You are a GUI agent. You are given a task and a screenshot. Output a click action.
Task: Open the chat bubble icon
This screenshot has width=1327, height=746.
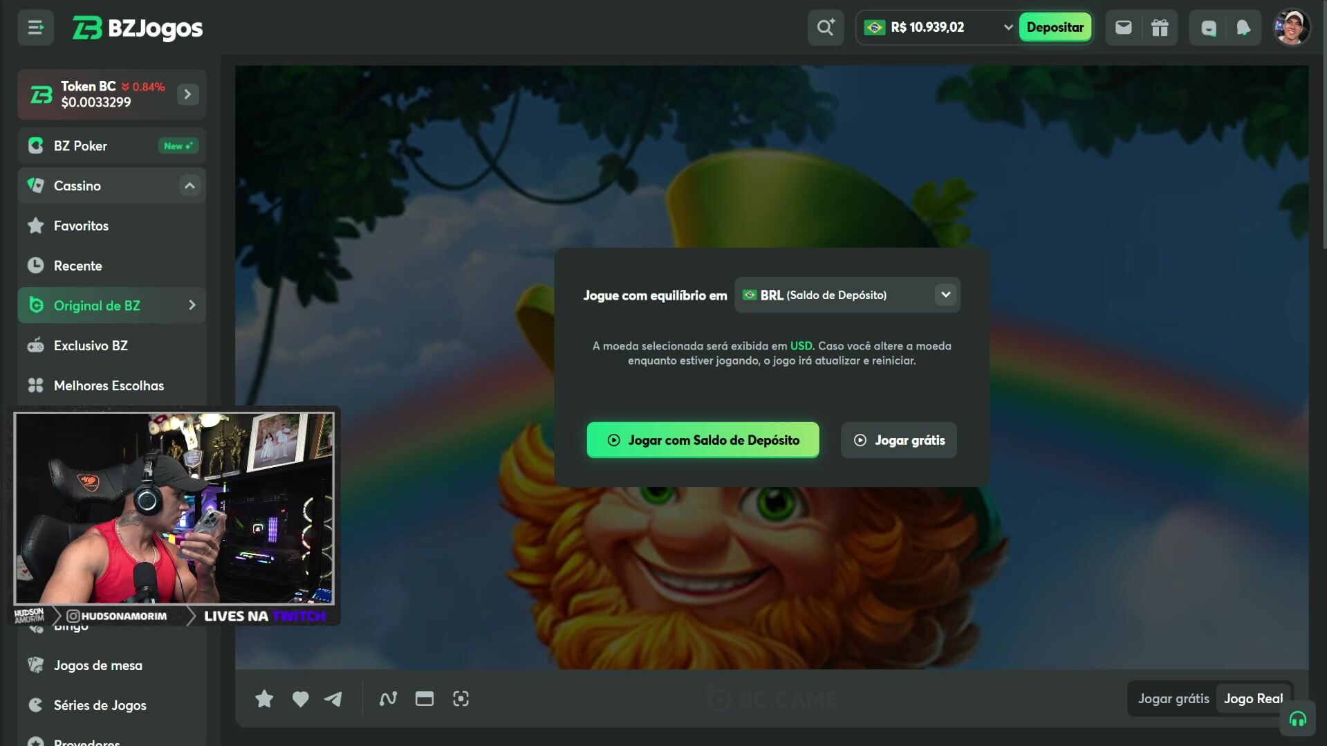pos(1209,28)
